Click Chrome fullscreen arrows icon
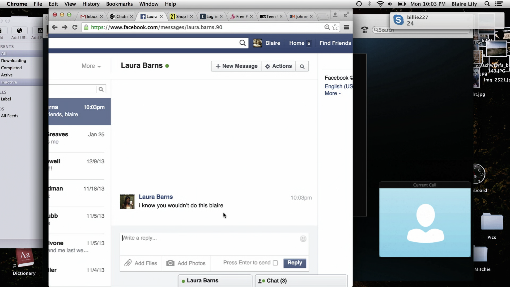Image resolution: width=510 pixels, height=287 pixels. pos(347,14)
